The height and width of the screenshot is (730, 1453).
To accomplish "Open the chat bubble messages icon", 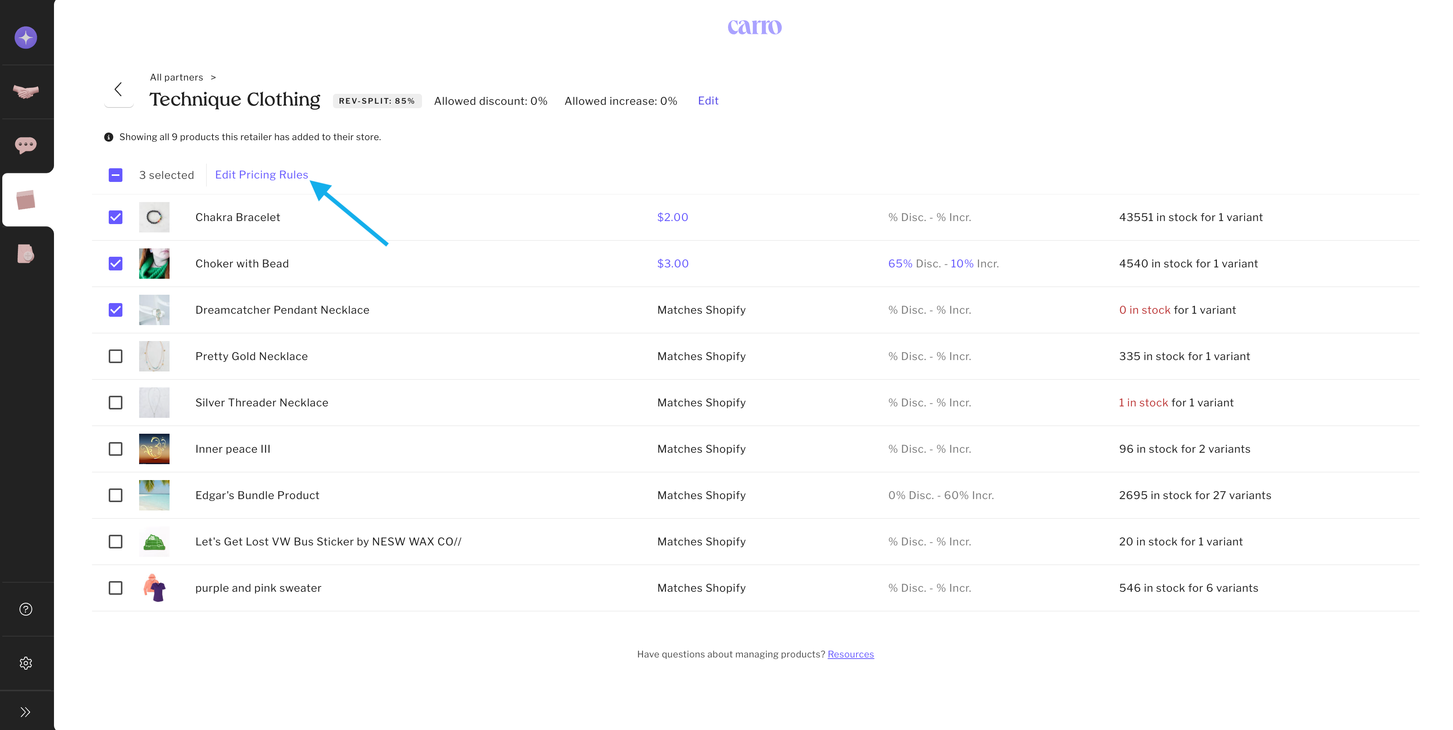I will [25, 145].
